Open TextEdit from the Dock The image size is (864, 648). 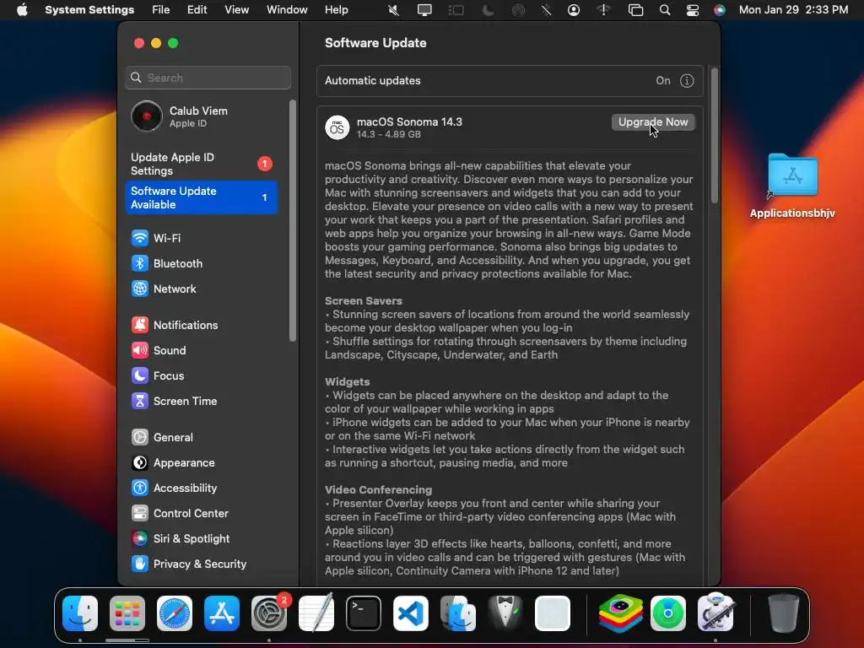click(x=316, y=613)
